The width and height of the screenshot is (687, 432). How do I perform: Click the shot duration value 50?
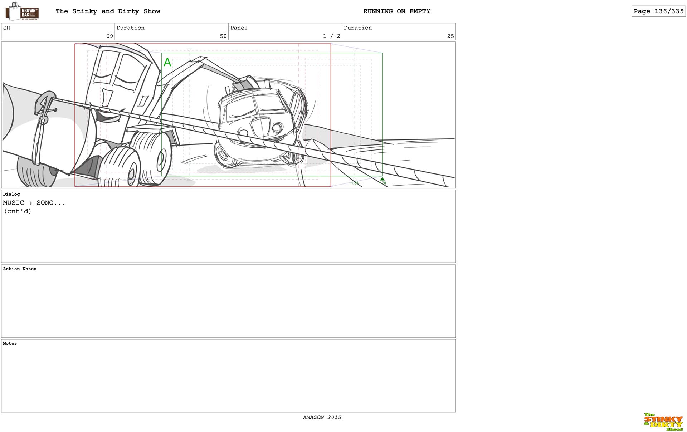[223, 36]
